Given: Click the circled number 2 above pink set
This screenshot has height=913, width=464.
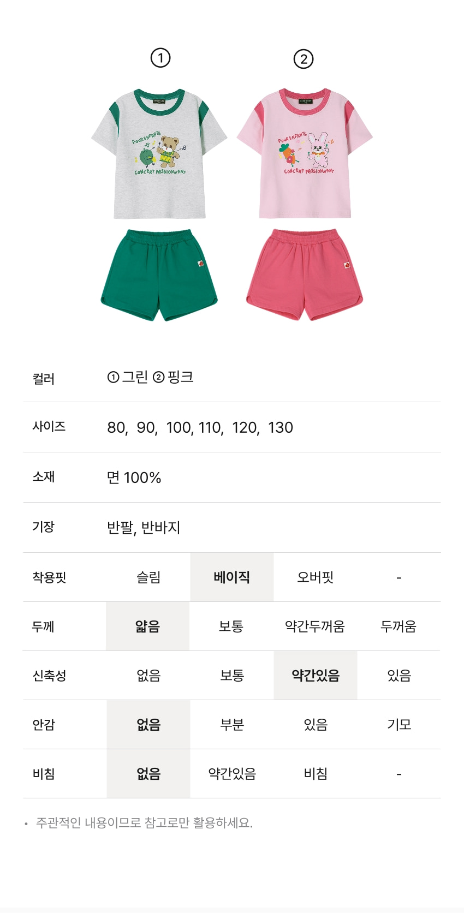Looking at the screenshot, I should (x=304, y=59).
